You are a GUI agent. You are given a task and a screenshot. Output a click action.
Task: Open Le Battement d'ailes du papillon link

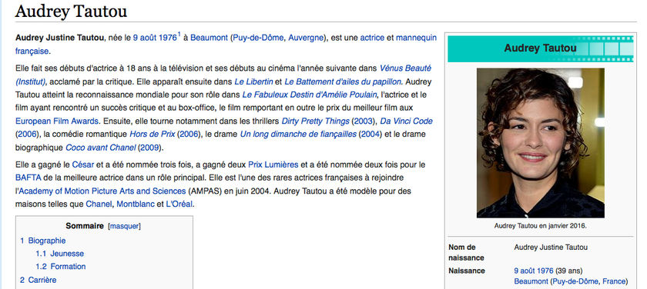(344, 81)
